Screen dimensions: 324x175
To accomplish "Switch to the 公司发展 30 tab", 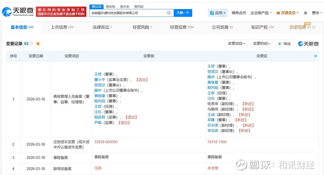I will [222, 27].
